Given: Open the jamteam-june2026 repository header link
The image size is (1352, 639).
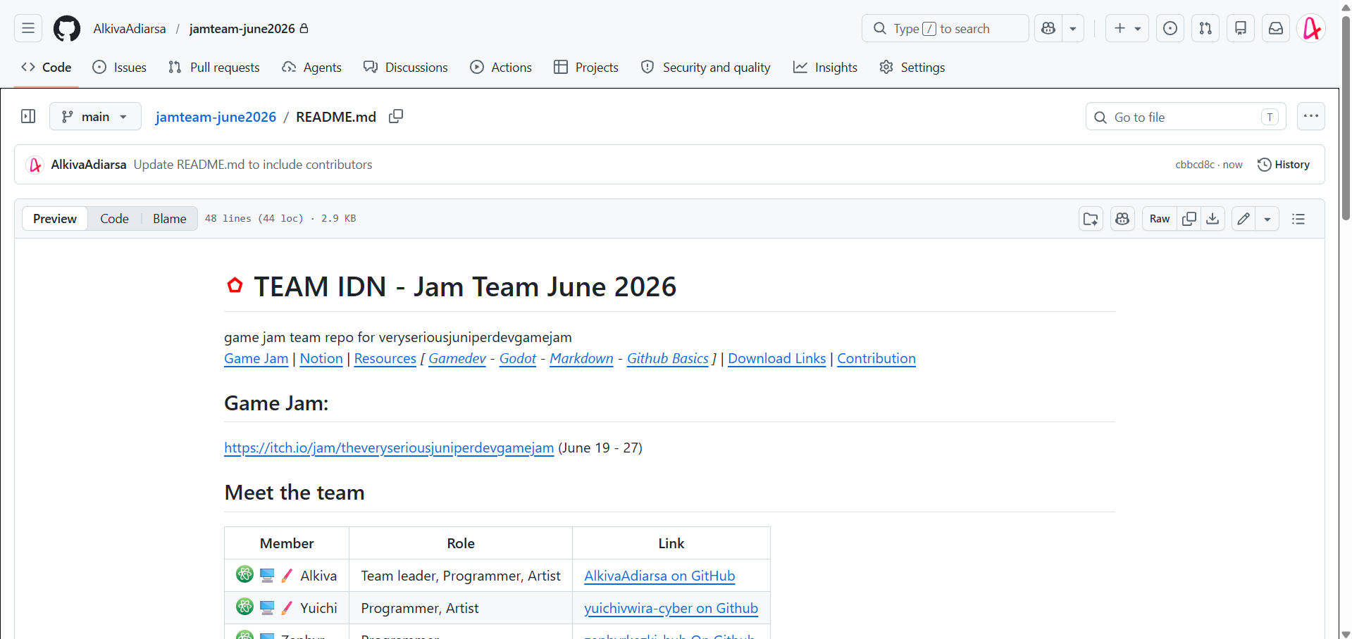Looking at the screenshot, I should pos(242,29).
